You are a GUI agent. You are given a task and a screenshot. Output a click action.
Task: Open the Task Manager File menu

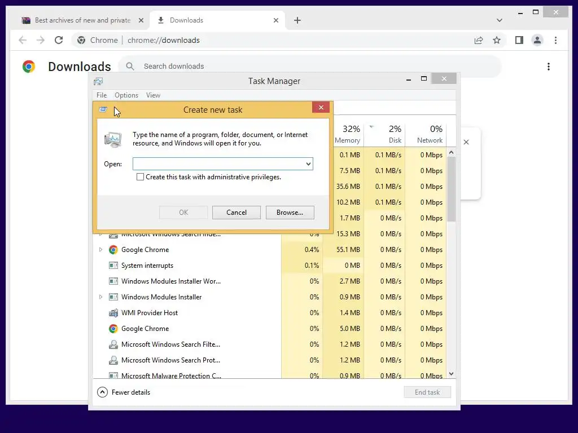(x=102, y=95)
